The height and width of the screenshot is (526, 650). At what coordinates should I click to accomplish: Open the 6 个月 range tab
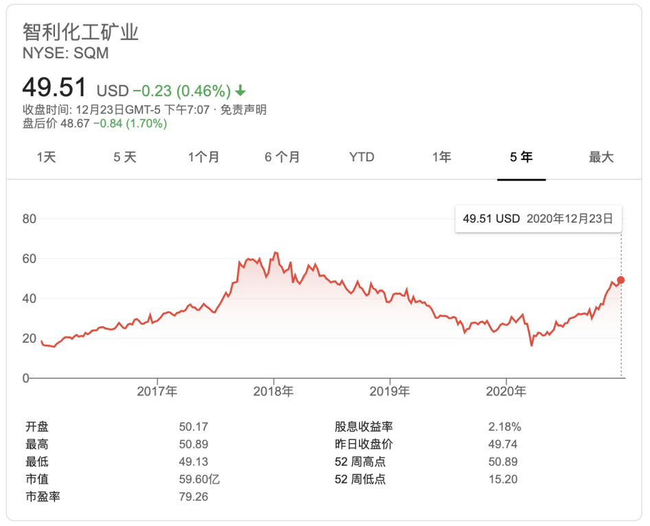[x=282, y=157]
